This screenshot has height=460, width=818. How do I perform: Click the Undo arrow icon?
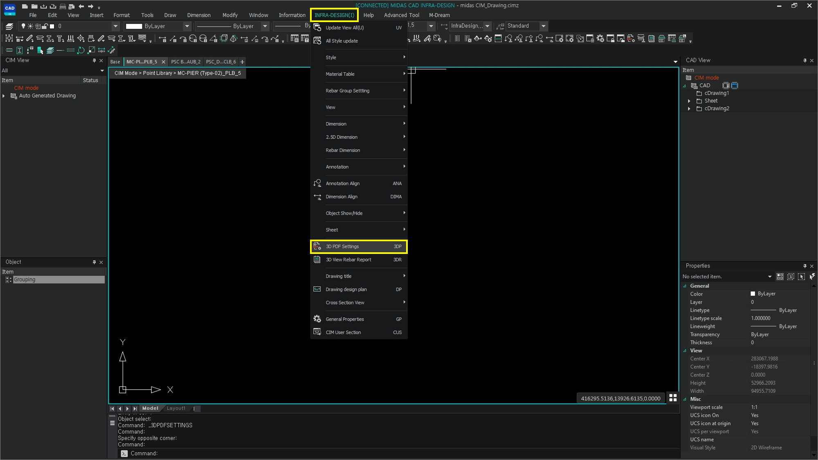click(81, 6)
